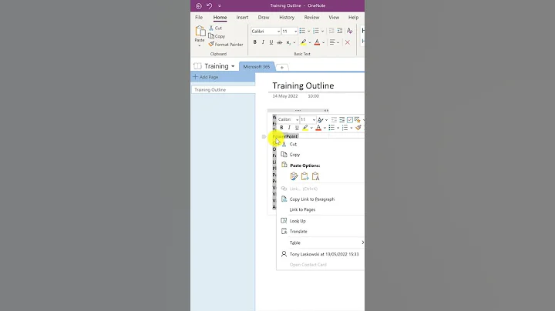The image size is (555, 311).
Task: Switch to the Review ribbon tab
Action: coord(311,17)
